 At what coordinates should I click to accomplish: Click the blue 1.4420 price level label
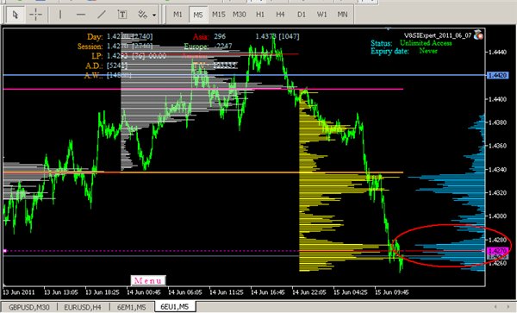pos(497,76)
